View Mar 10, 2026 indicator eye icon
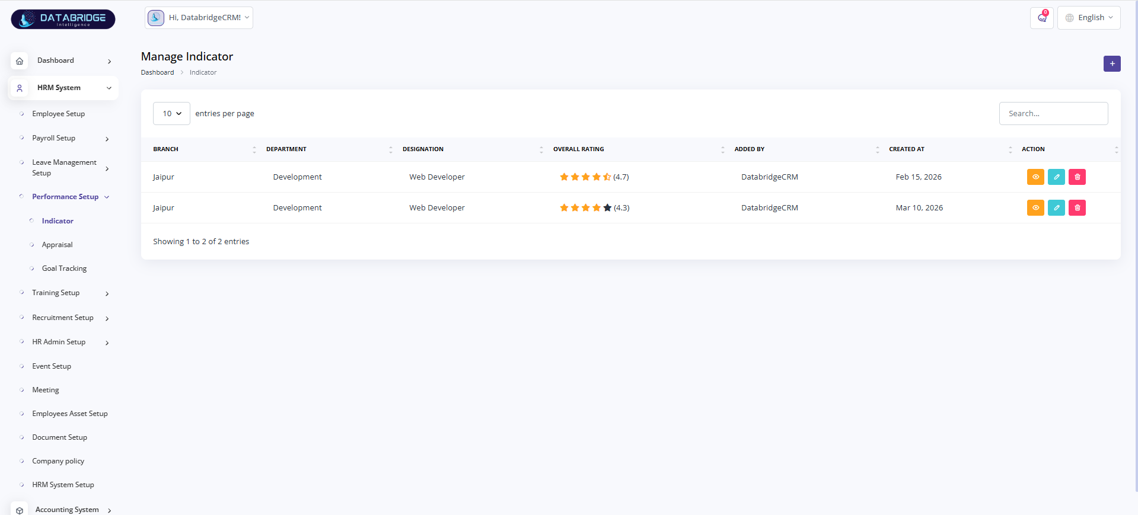 pos(1035,207)
